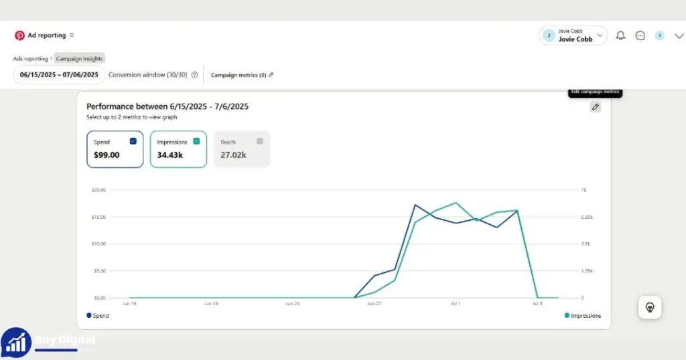
Task: Click the Spend line peak data point
Action: click(415, 205)
